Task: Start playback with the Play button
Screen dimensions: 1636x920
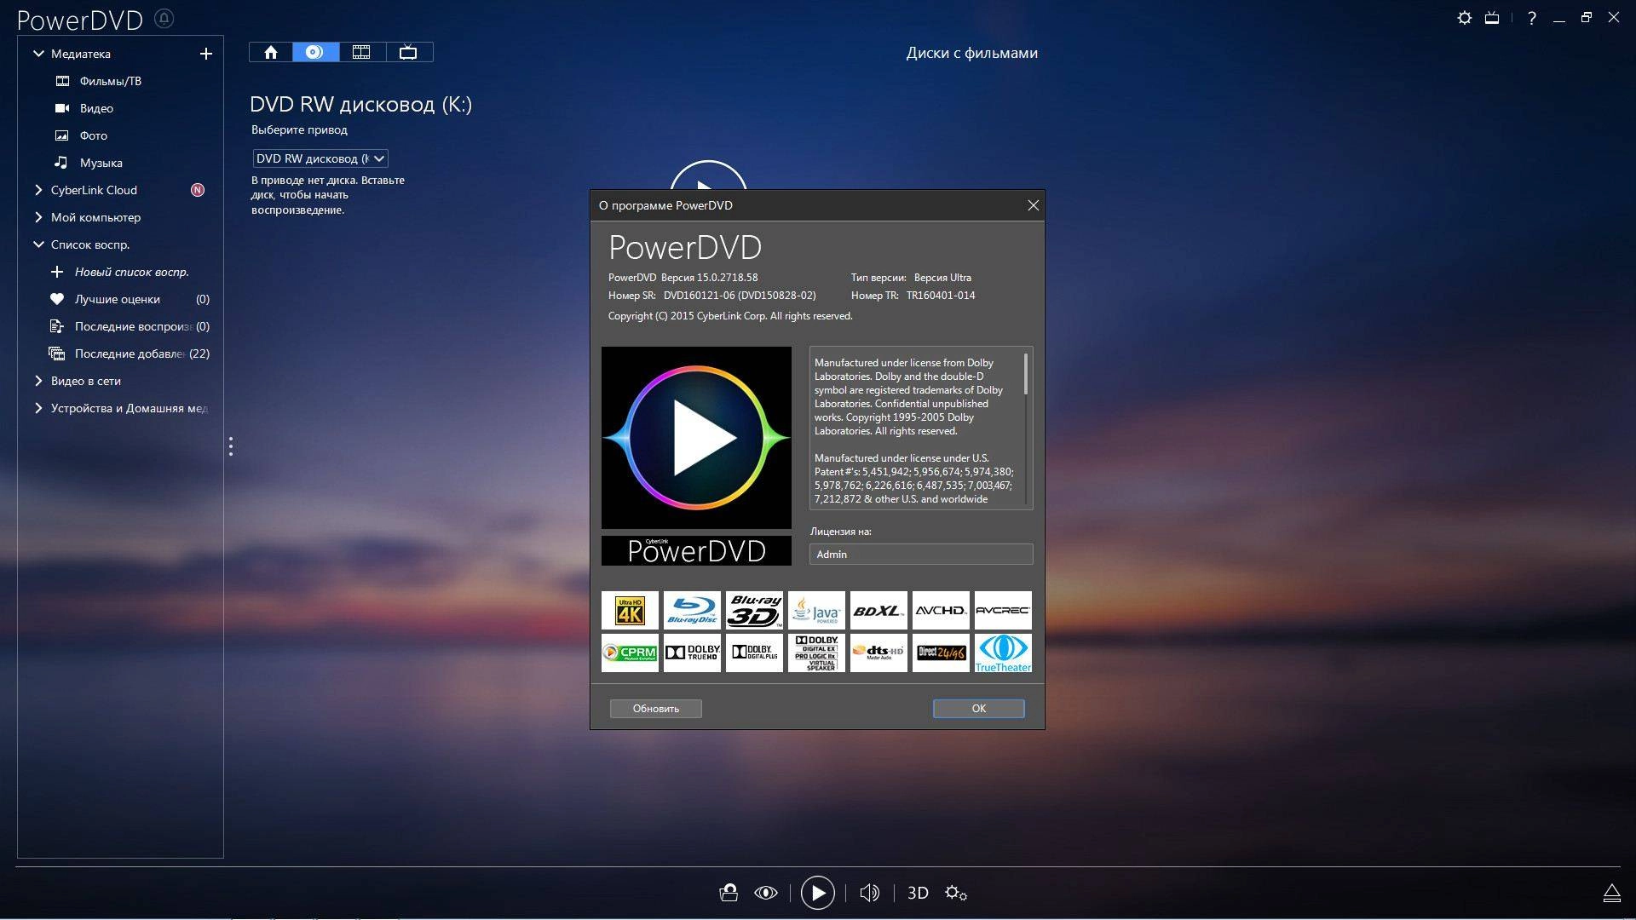Action: pos(817,893)
